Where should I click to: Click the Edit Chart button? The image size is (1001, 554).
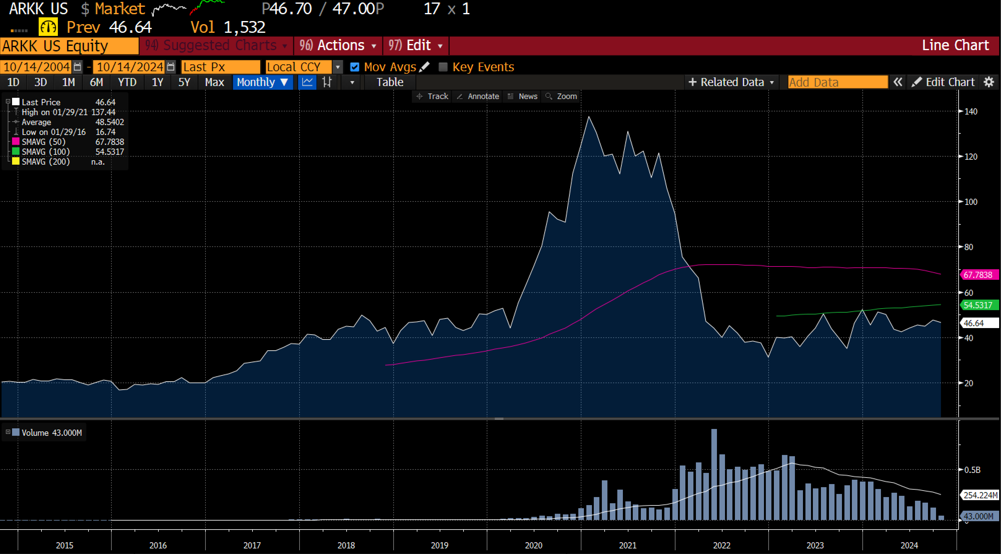click(x=943, y=82)
